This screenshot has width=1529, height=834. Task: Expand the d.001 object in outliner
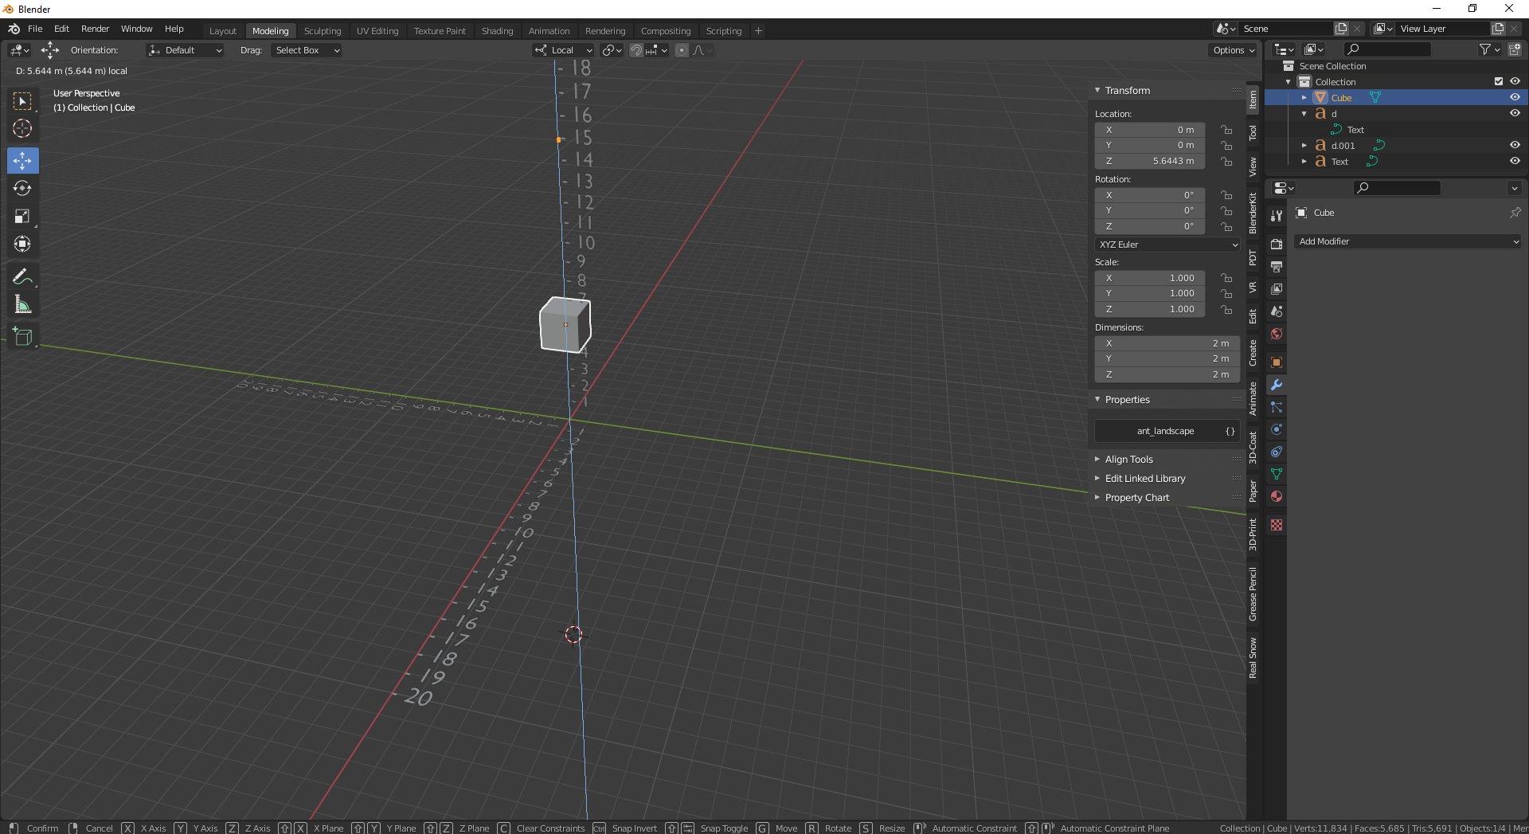point(1304,145)
